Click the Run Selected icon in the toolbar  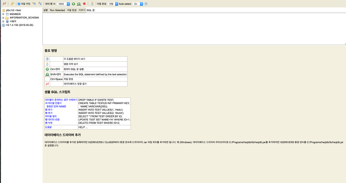(x=79, y=4)
